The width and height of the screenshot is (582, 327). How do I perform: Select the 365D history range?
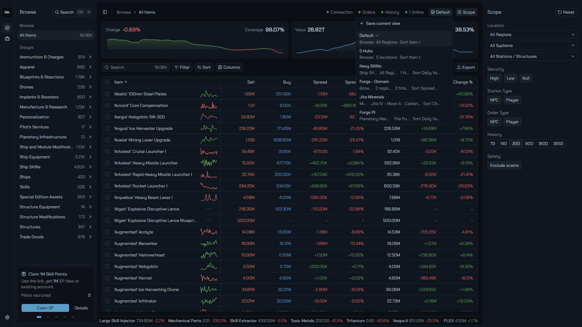point(558,144)
